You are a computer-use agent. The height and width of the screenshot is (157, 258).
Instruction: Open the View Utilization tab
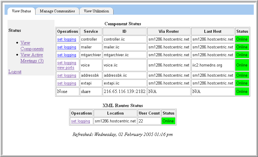click(96, 11)
